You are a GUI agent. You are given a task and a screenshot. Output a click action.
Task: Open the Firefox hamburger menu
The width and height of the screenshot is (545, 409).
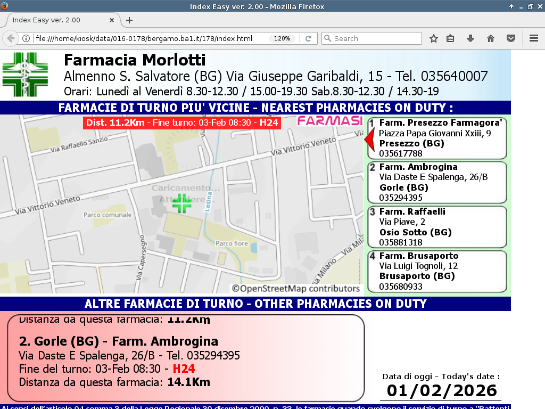[x=534, y=38]
